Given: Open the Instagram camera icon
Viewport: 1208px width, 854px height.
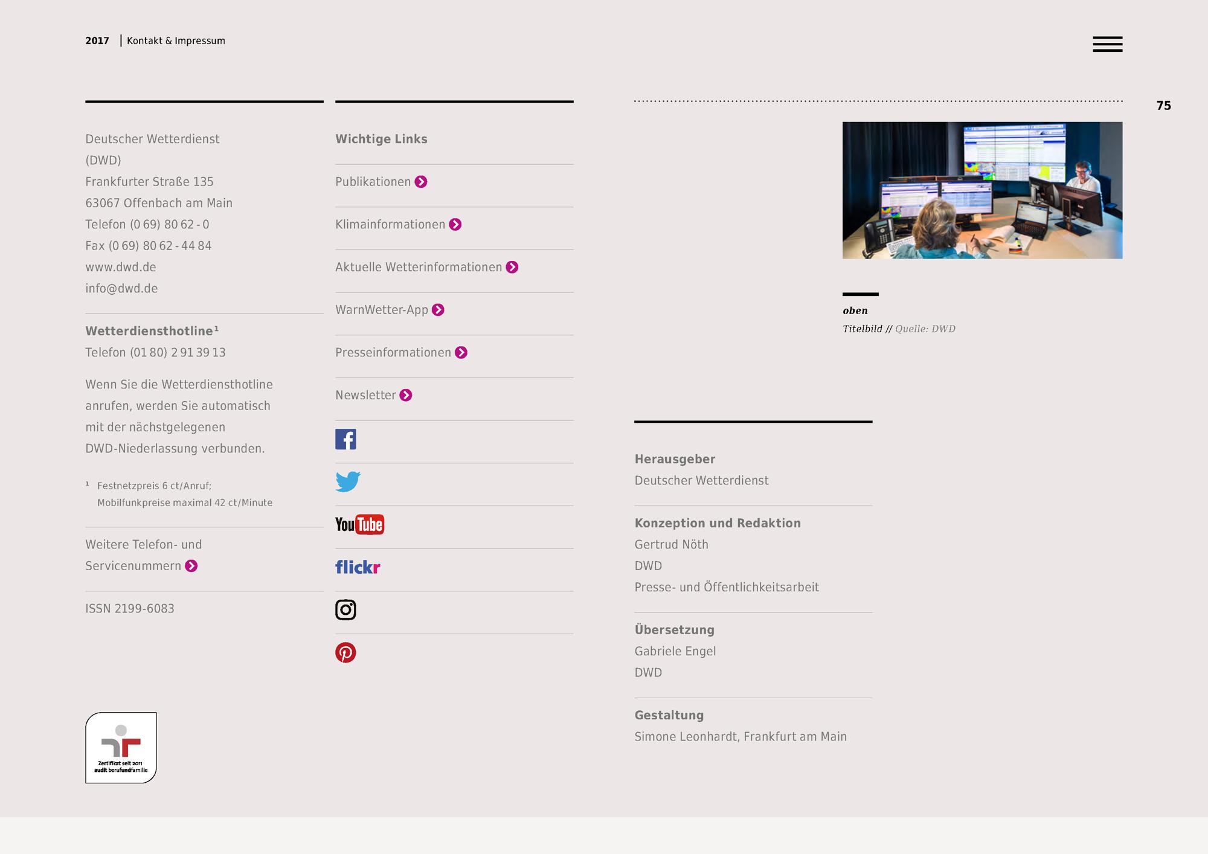Looking at the screenshot, I should 345,609.
